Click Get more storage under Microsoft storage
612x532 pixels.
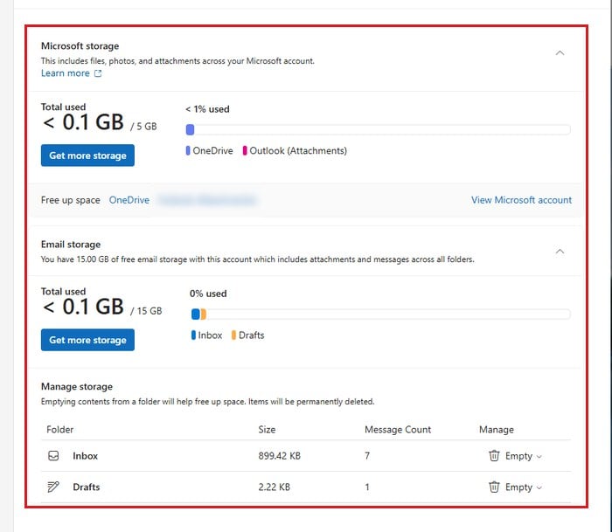(87, 155)
